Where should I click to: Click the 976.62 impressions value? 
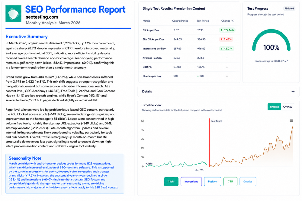click(x=201, y=49)
